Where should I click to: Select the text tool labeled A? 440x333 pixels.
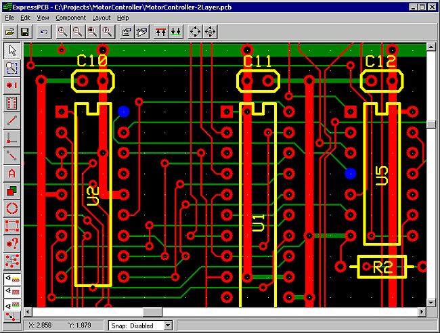(x=12, y=173)
